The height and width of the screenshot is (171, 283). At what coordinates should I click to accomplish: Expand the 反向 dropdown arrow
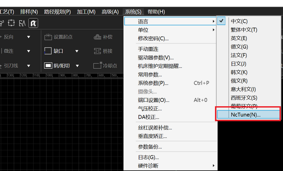[29, 37]
